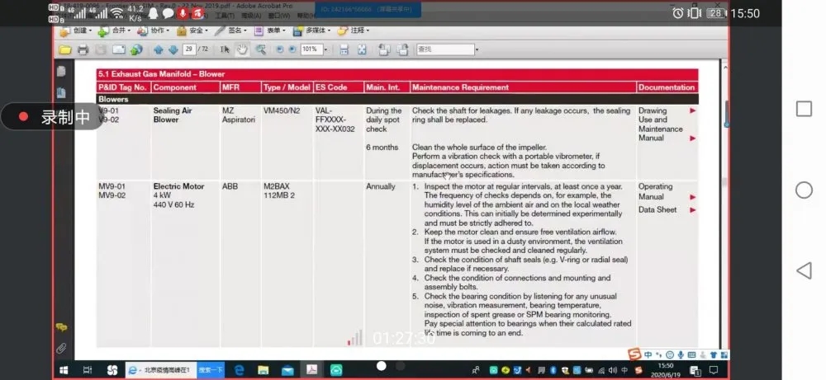This screenshot has width=826, height=380.
Task: Click the scrolling page view icon
Action: point(344,49)
